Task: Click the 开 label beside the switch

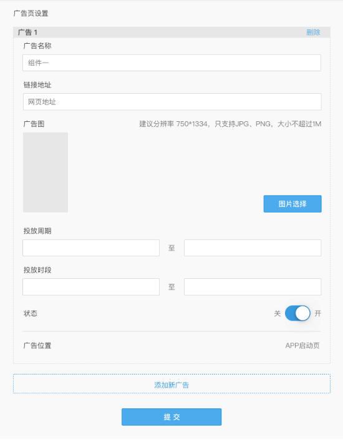Action: click(317, 313)
